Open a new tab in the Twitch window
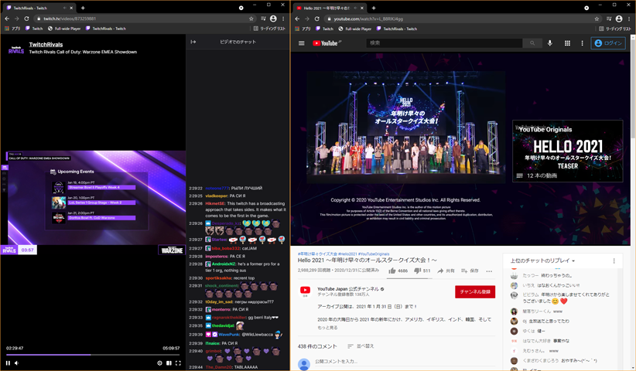Viewport: 636px width, 371px height. [83, 8]
